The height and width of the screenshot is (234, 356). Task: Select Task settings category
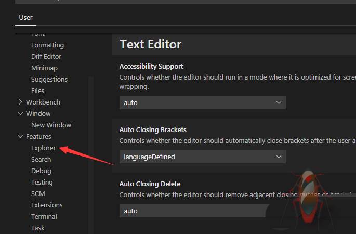38,228
